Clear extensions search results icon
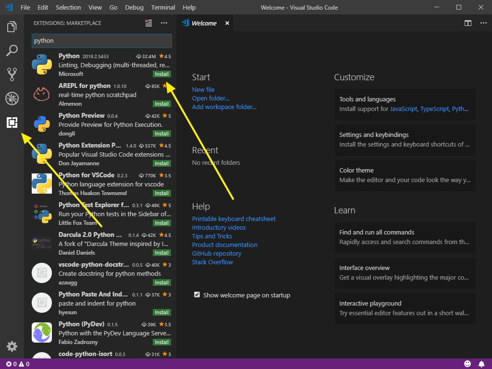Image resolution: width=492 pixels, height=369 pixels. point(148,23)
